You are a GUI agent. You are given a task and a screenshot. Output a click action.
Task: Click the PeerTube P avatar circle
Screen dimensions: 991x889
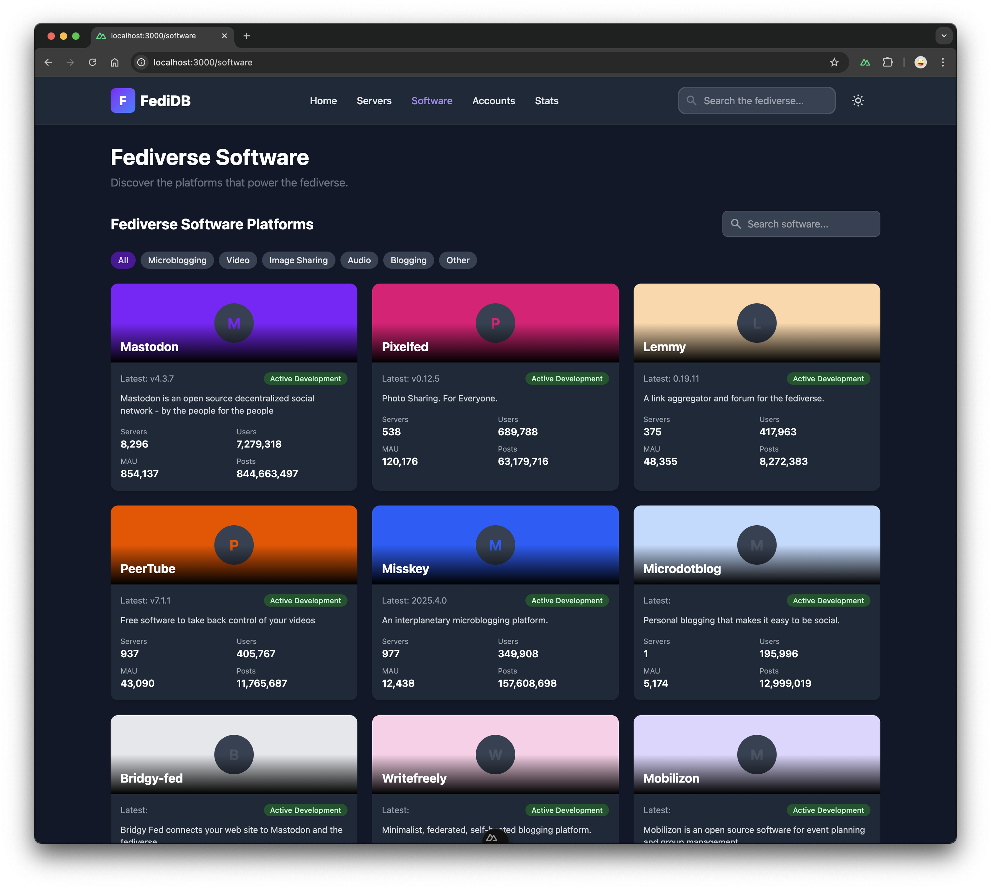click(234, 545)
